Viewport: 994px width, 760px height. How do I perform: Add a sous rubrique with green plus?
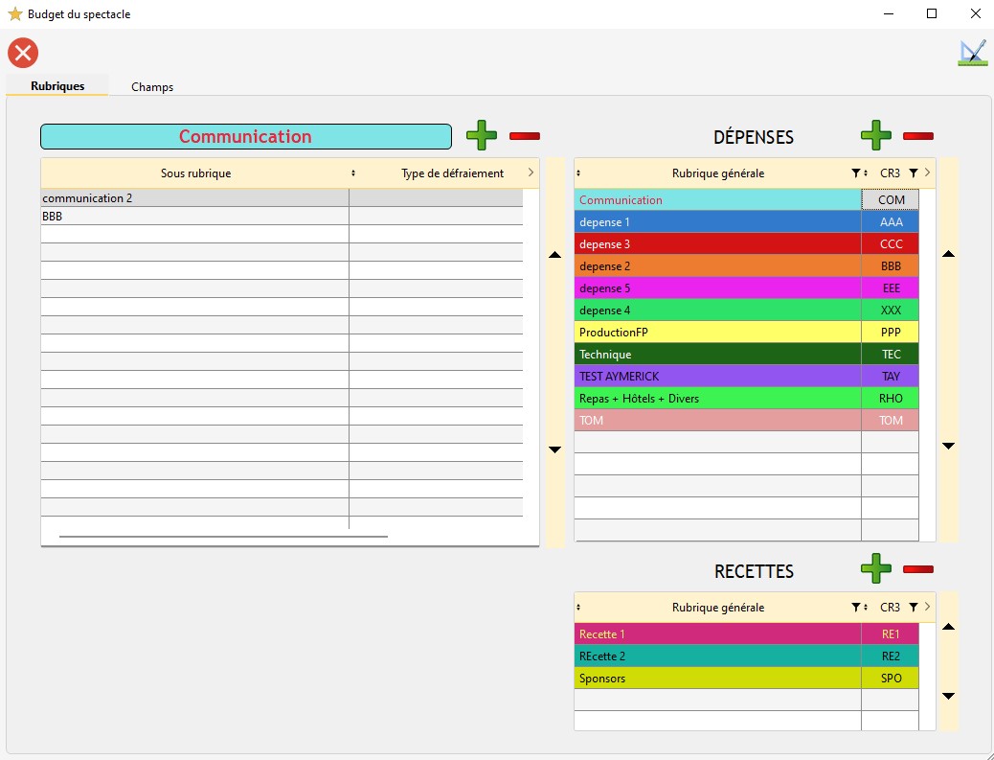[482, 136]
